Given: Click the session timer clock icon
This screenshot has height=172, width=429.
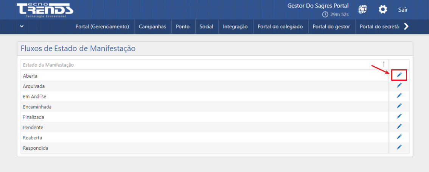Looking at the screenshot, I should click(x=325, y=14).
